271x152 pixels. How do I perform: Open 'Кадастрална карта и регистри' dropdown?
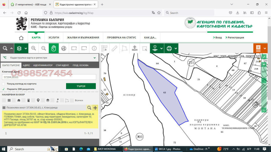click(x=49, y=58)
